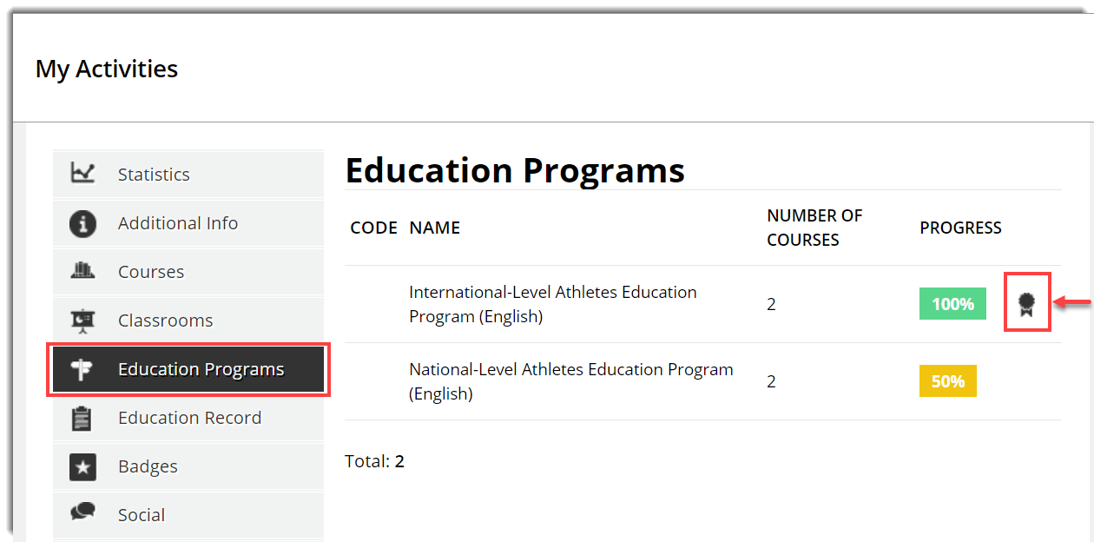Click the Education Programs signpost icon
Image resolution: width=1094 pixels, height=542 pixels.
coord(82,369)
